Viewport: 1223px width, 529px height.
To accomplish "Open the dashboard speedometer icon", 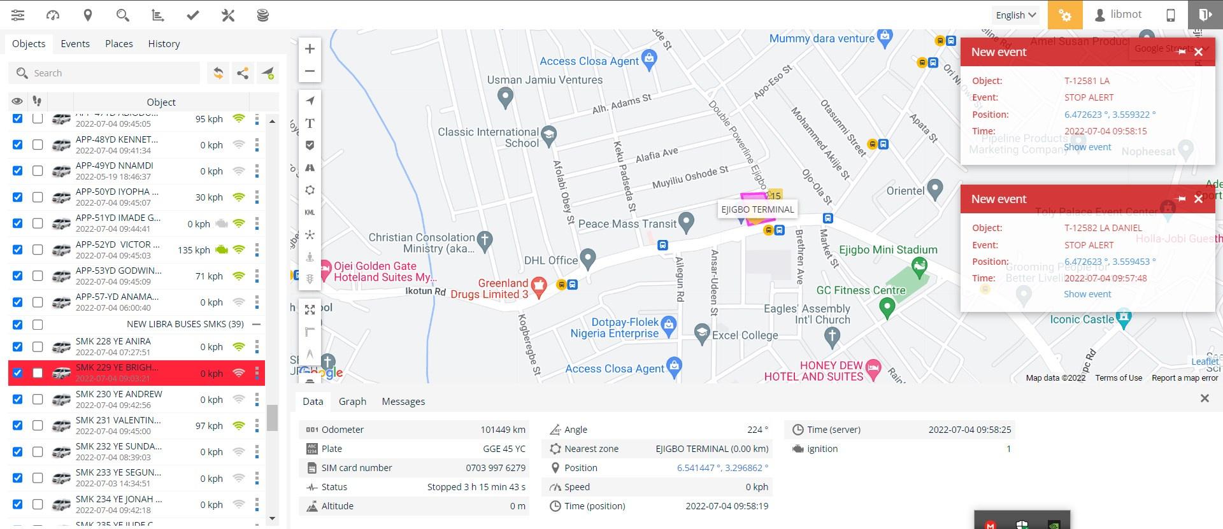I will point(53,15).
